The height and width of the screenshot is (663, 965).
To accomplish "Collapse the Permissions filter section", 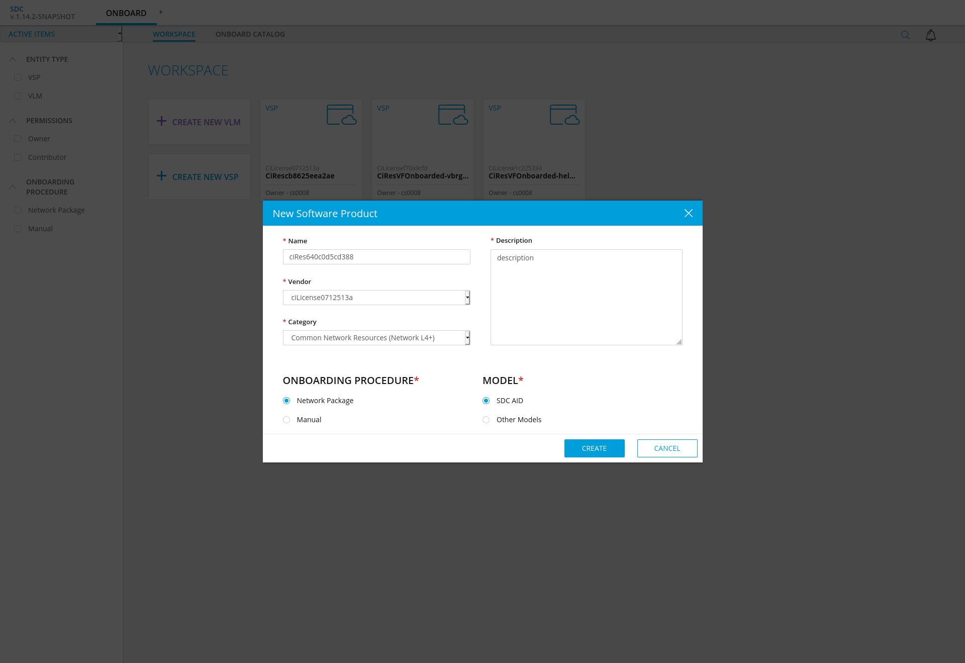I will (x=13, y=121).
